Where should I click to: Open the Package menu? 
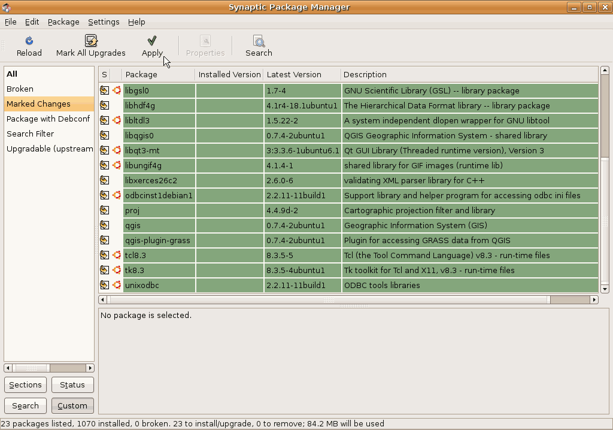(63, 22)
